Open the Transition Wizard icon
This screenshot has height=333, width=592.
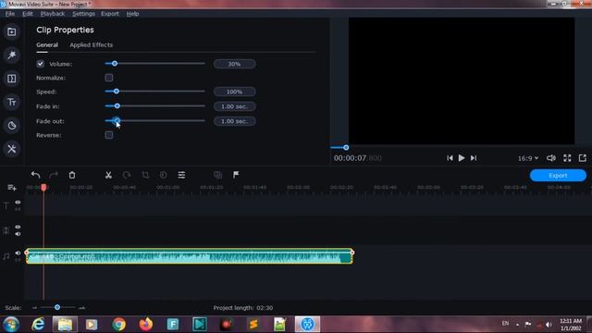(217, 175)
